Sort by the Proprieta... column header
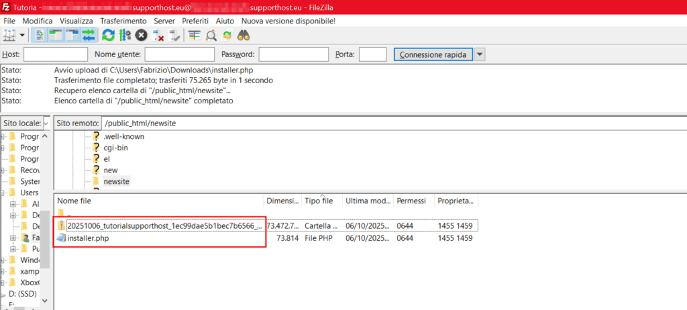The height and width of the screenshot is (310, 687). point(456,201)
